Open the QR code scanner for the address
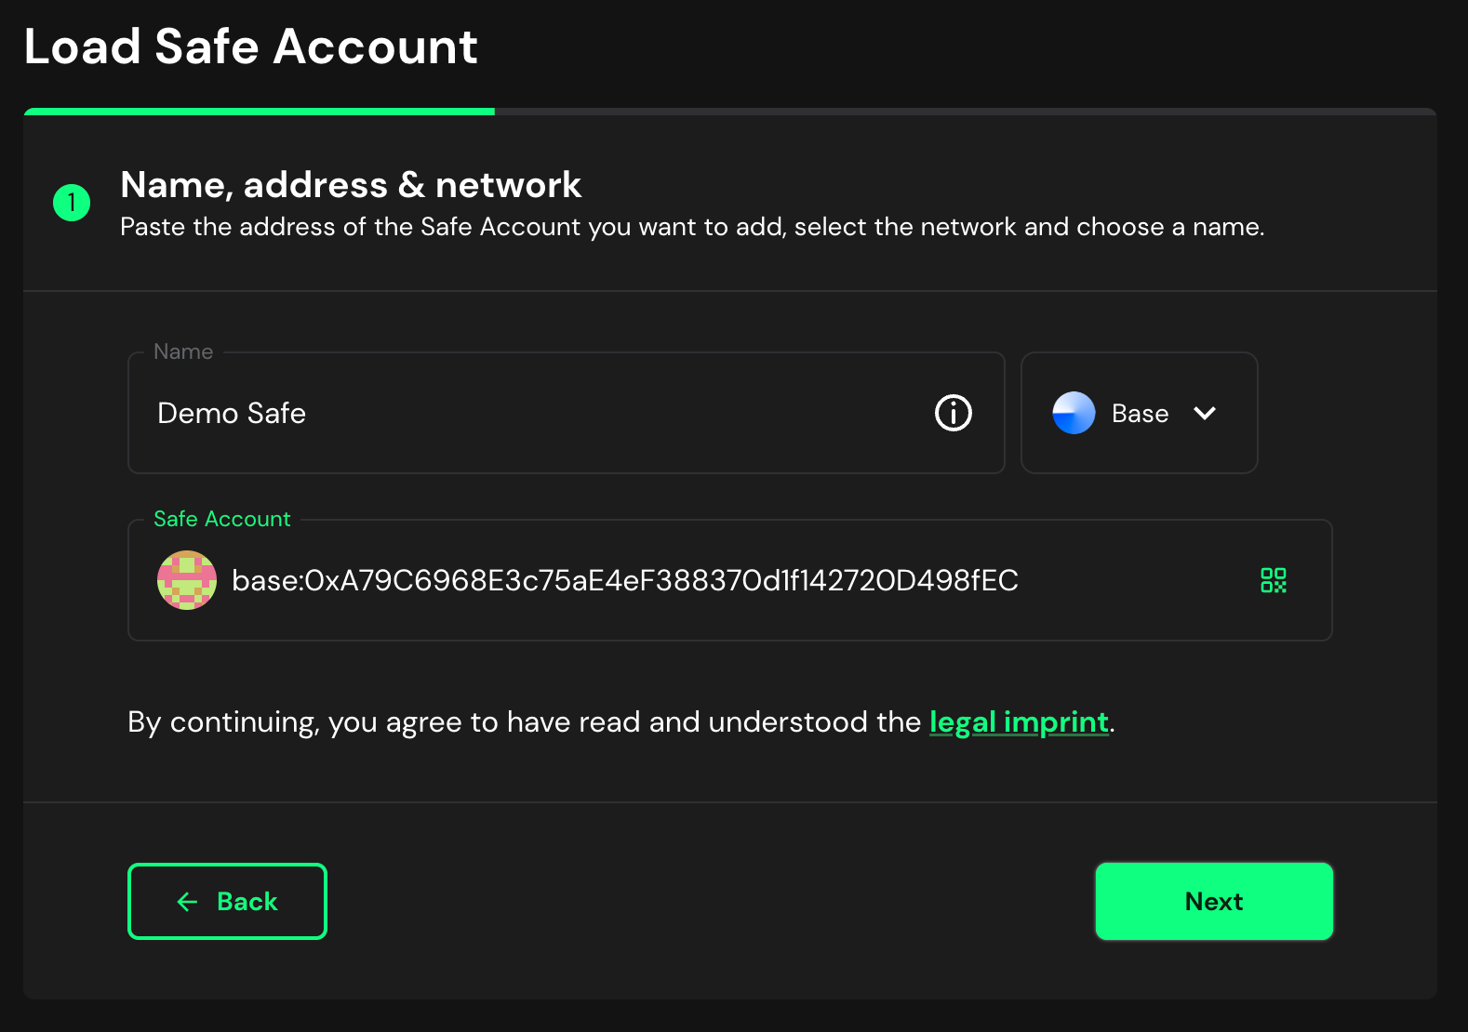 point(1274,580)
